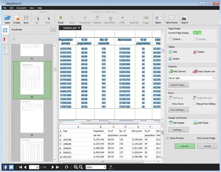Open the File menu
221x172 pixels.
pos(5,8)
